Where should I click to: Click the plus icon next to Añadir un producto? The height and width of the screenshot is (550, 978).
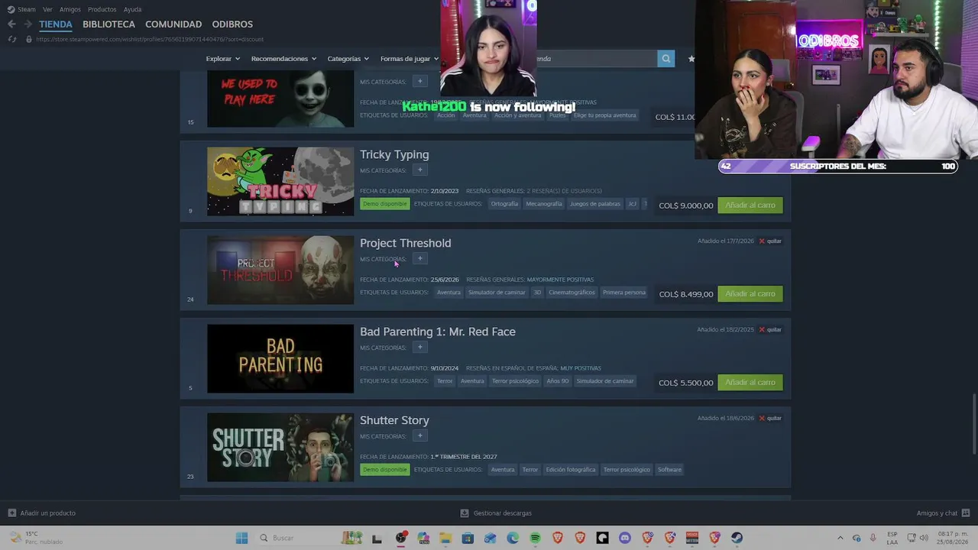click(x=11, y=513)
